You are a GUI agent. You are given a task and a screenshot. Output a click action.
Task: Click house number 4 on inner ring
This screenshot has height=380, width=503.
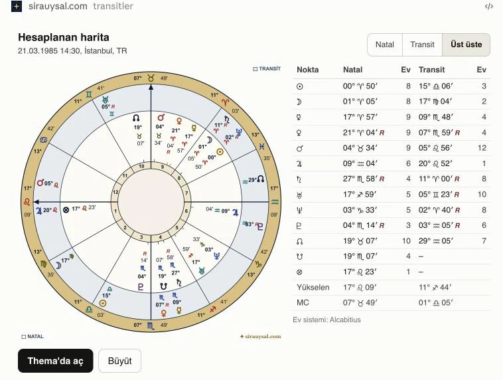[x=161, y=237]
